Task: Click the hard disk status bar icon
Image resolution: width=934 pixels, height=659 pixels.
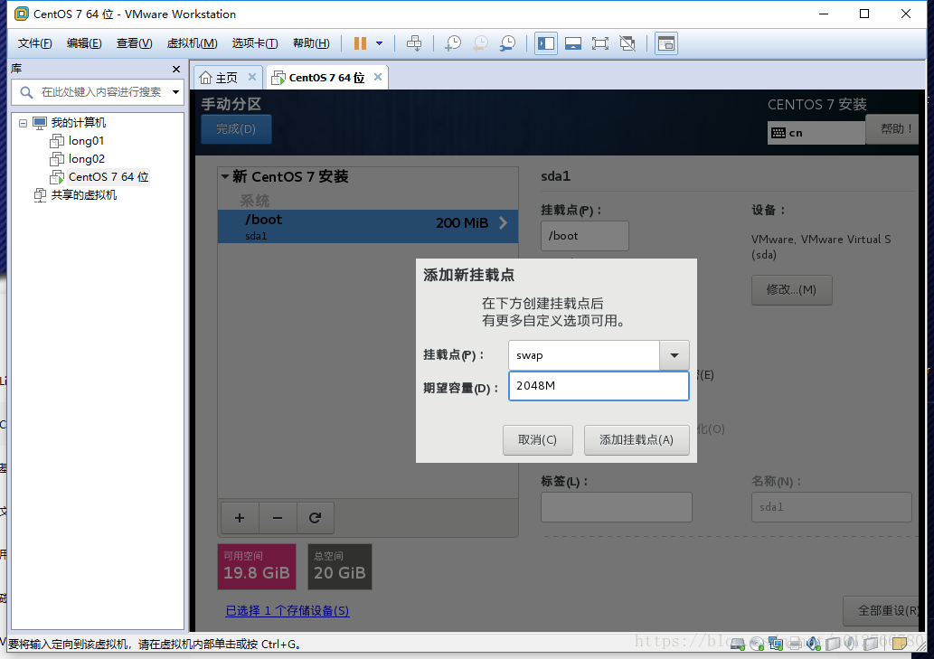Action: click(738, 644)
